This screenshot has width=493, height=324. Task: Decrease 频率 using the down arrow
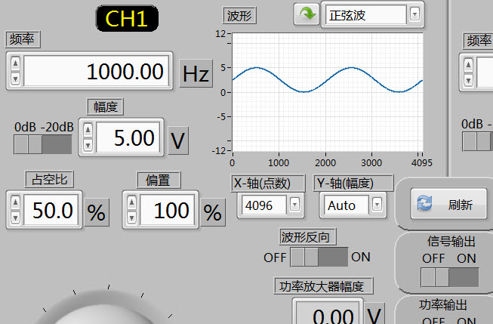pos(14,79)
